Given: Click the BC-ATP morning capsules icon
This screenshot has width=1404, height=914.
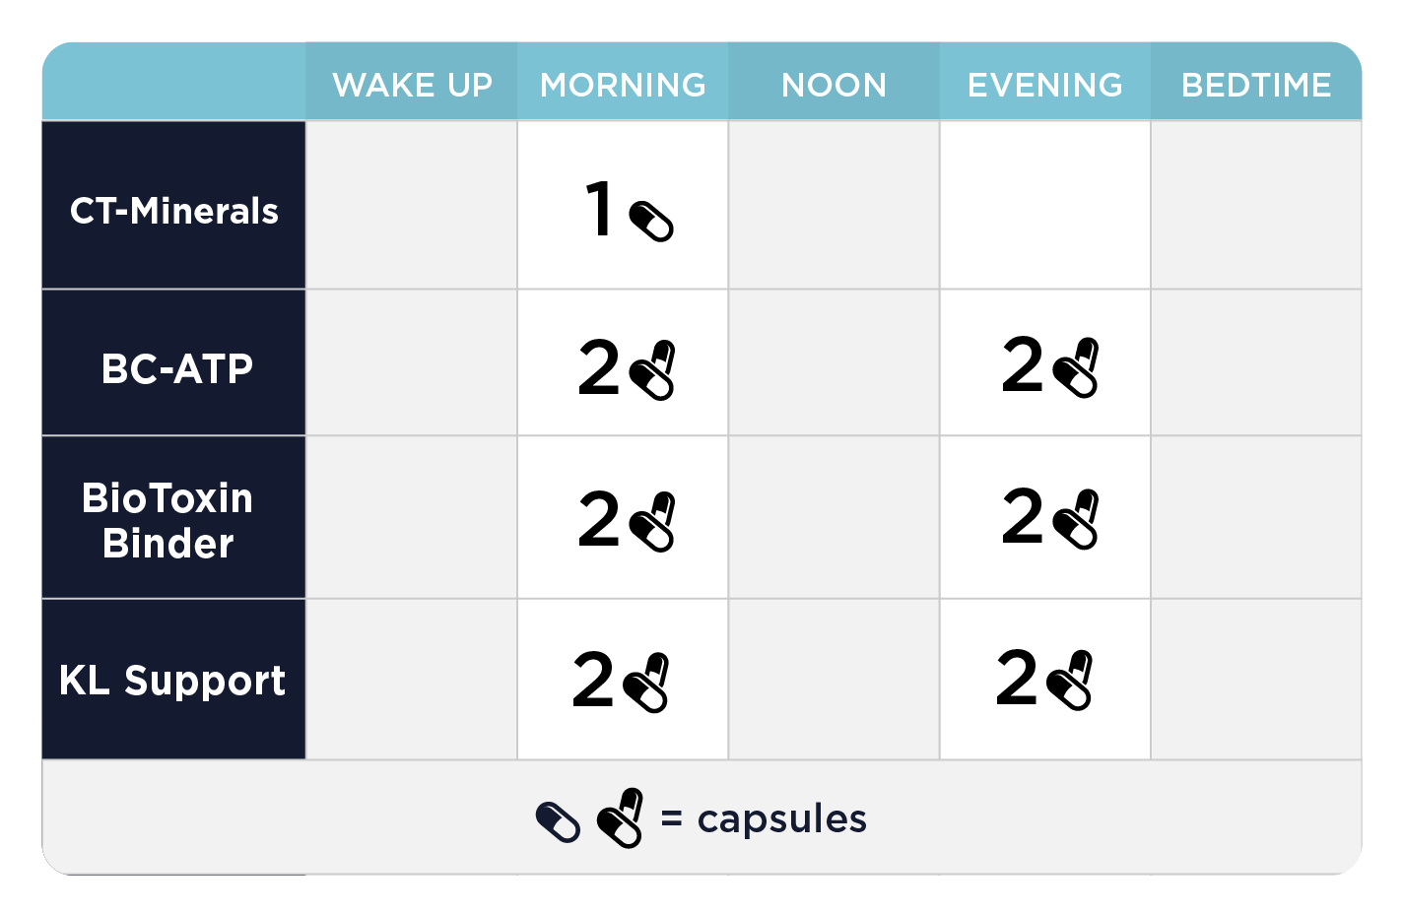Looking at the screenshot, I should 652,370.
